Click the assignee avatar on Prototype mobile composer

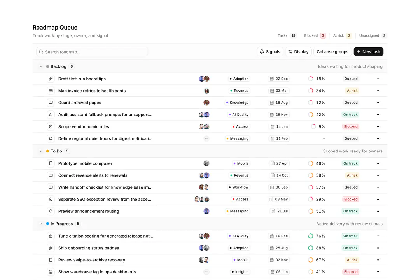[206, 163]
